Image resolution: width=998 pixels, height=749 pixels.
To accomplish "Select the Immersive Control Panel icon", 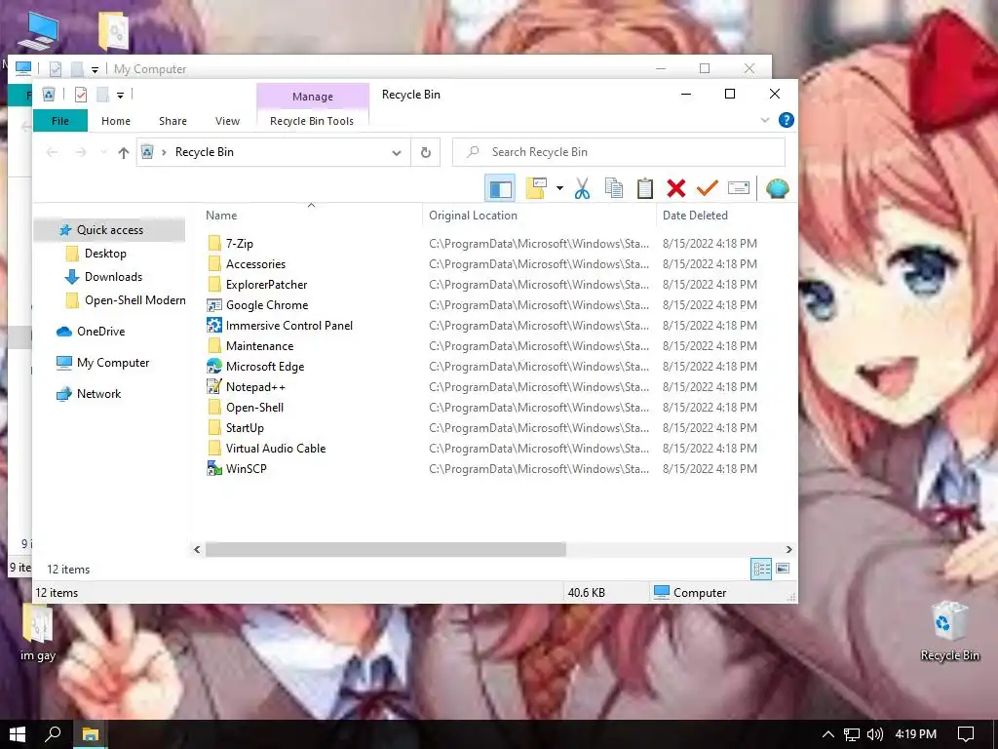I will pos(214,325).
